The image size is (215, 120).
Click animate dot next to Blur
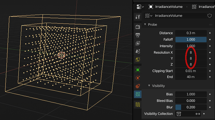210,107
